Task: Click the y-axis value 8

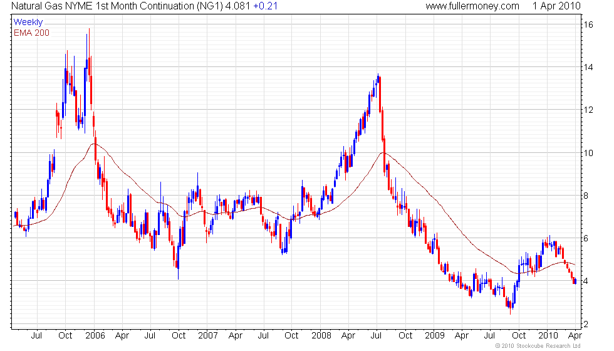Action: pyautogui.click(x=586, y=196)
